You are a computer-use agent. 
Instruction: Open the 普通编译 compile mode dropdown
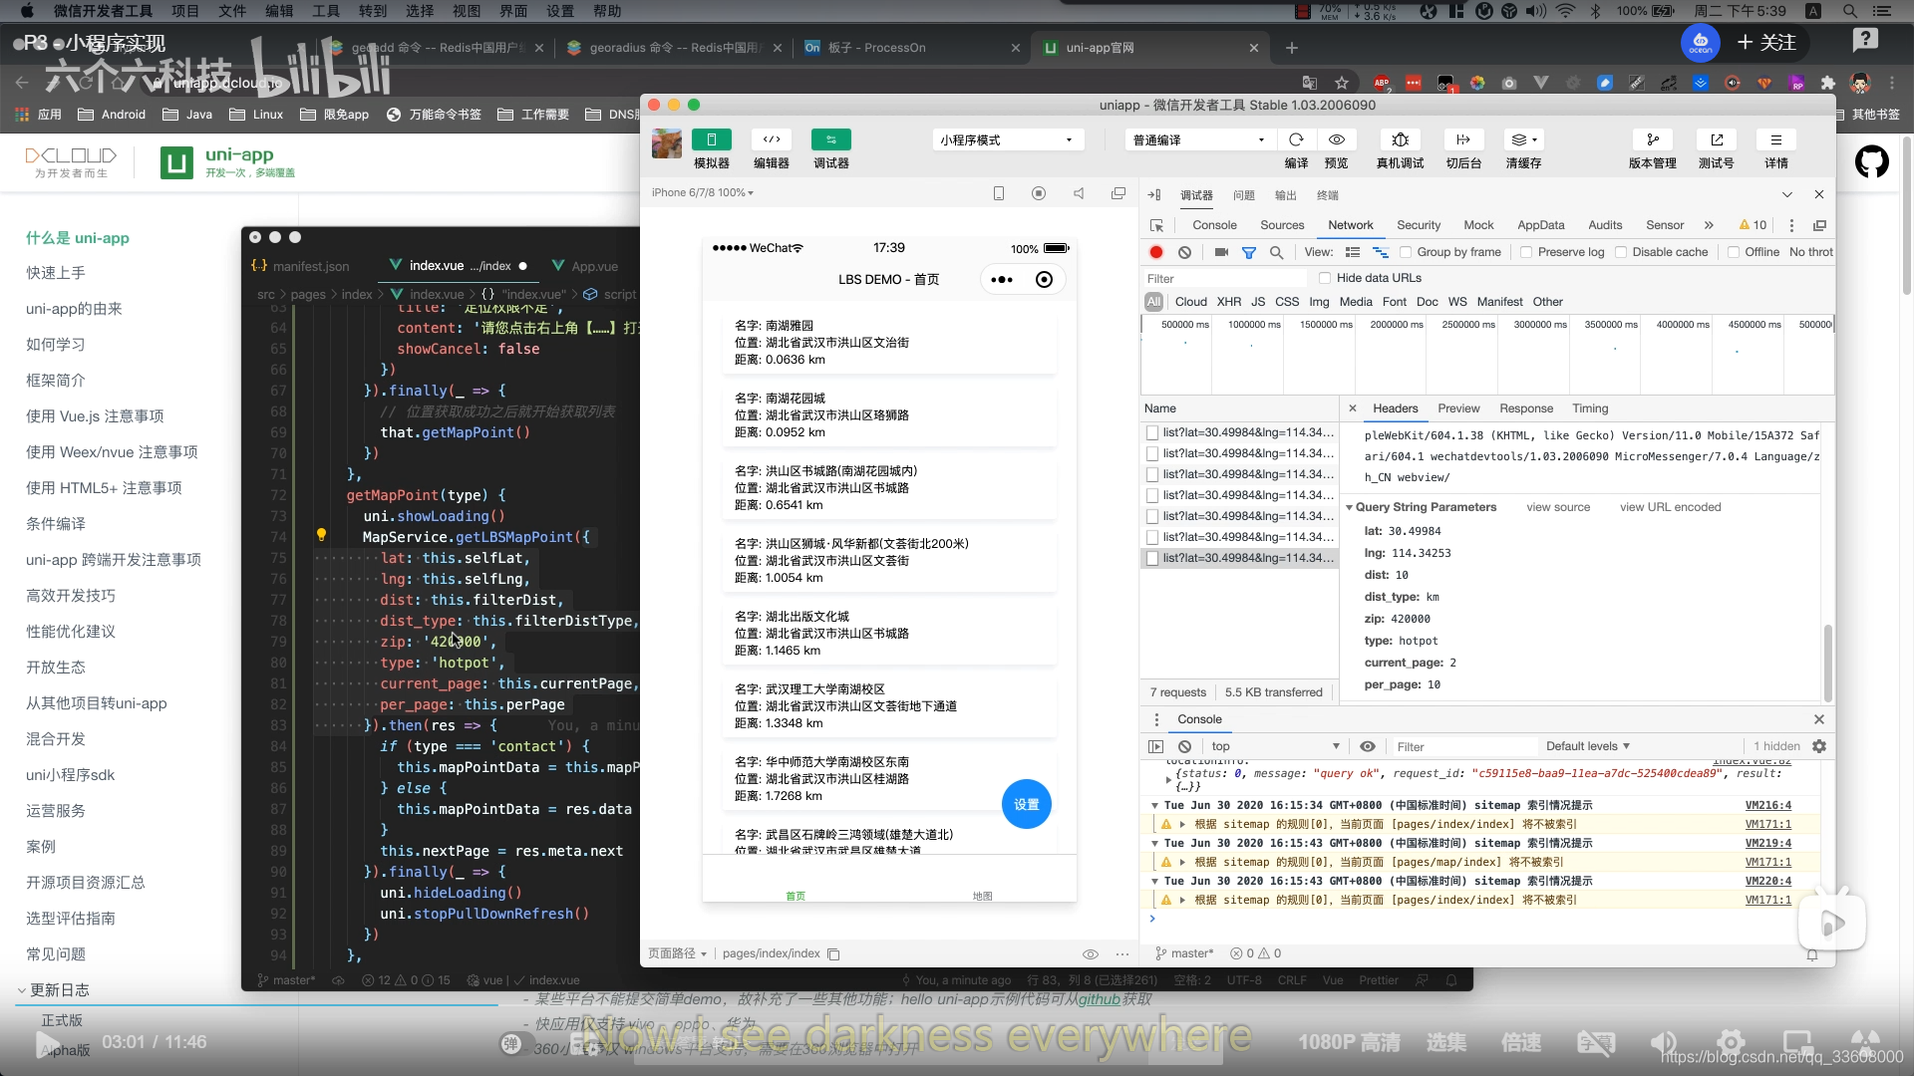pos(1198,139)
